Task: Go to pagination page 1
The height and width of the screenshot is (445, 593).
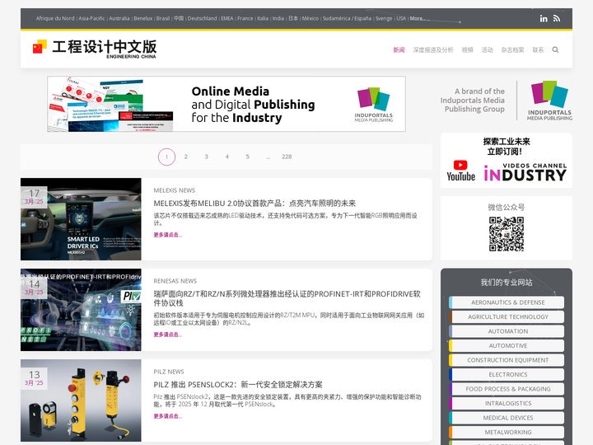Action: (166, 157)
